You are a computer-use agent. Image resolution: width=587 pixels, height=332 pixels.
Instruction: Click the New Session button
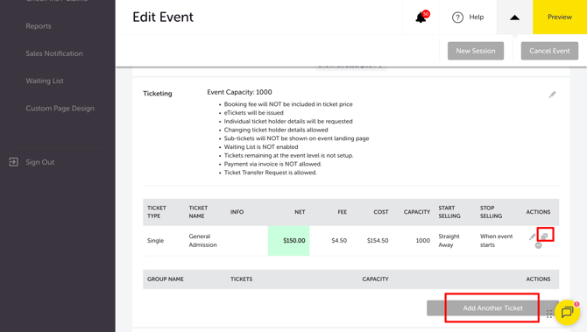pos(476,51)
